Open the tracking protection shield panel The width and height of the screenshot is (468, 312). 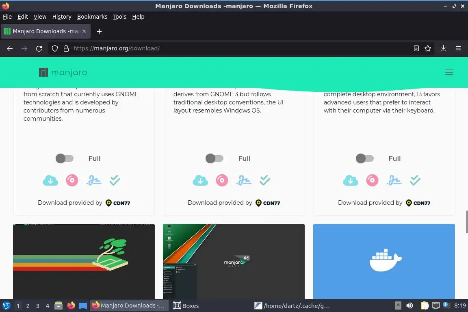pos(54,48)
